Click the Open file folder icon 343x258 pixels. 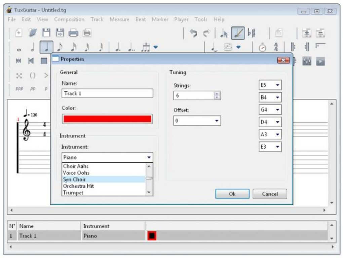[x=33, y=33]
